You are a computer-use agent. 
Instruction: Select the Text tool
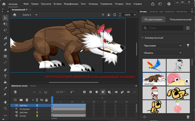[x=5, y=76]
